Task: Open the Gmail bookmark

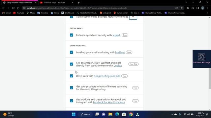Action: click(x=7, y=13)
